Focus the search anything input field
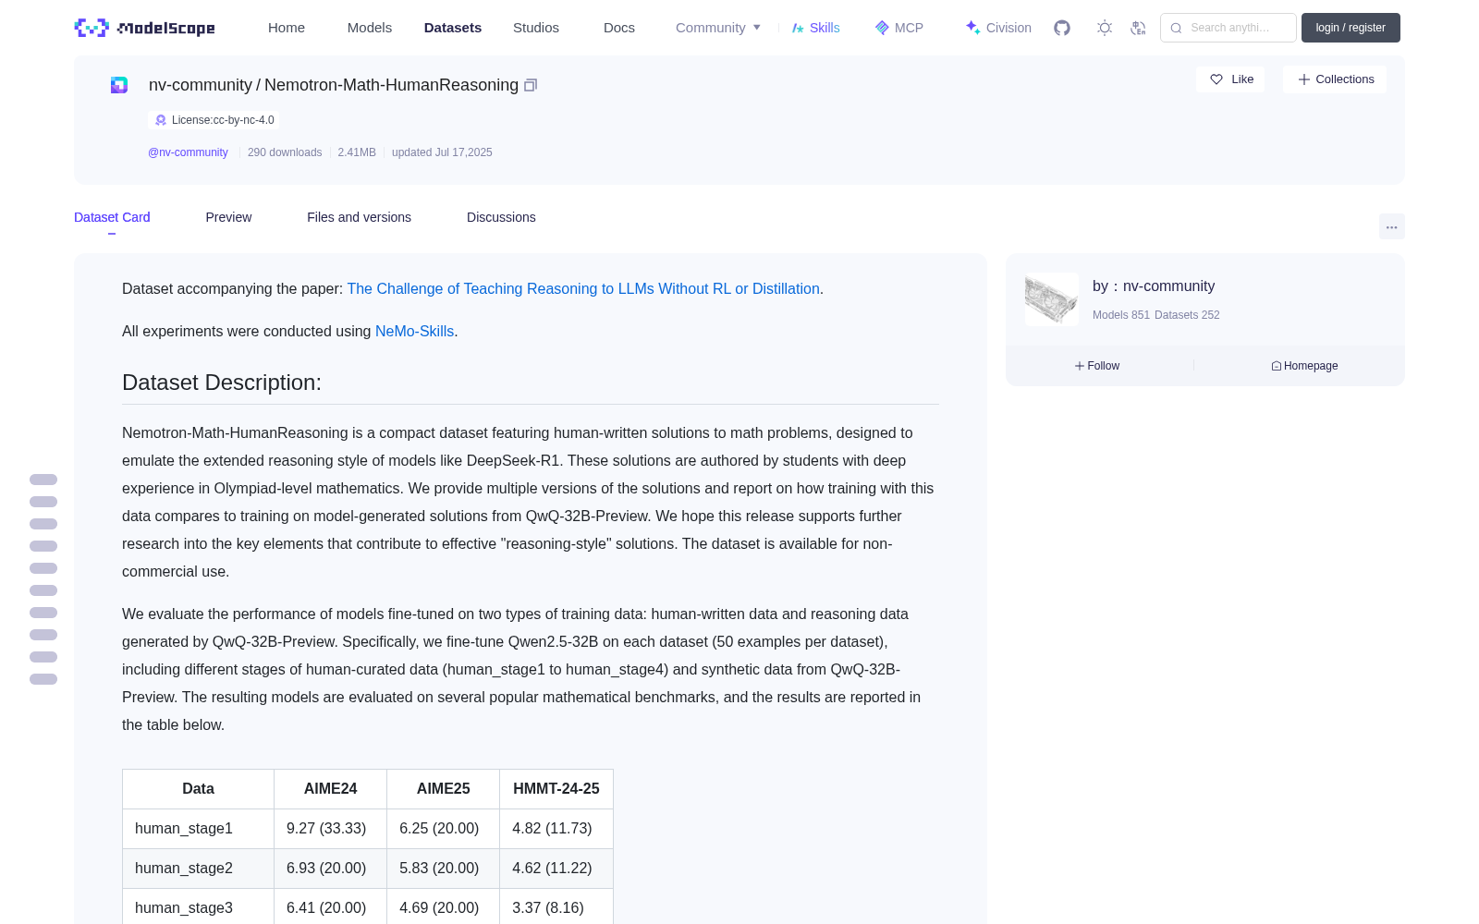The width and height of the screenshot is (1479, 924). pos(1228,28)
